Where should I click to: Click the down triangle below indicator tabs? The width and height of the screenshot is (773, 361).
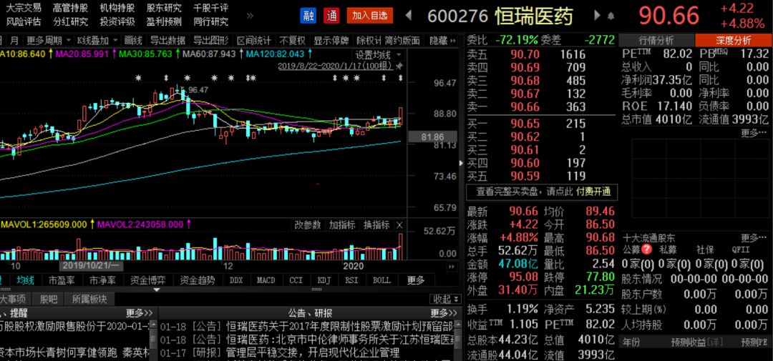click(157, 290)
